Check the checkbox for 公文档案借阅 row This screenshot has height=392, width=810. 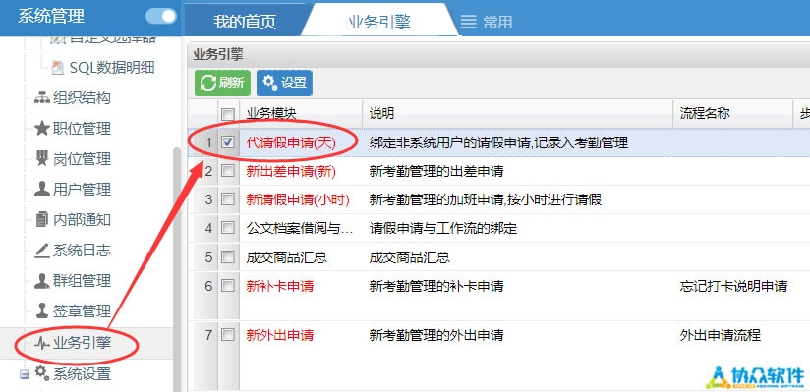pyautogui.click(x=228, y=228)
